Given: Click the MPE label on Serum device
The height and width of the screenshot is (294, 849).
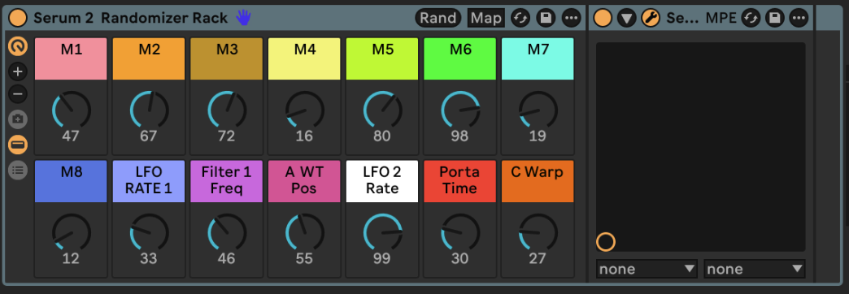Looking at the screenshot, I should [721, 19].
